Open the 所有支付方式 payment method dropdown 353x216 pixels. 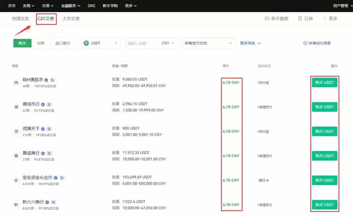(x=209, y=43)
